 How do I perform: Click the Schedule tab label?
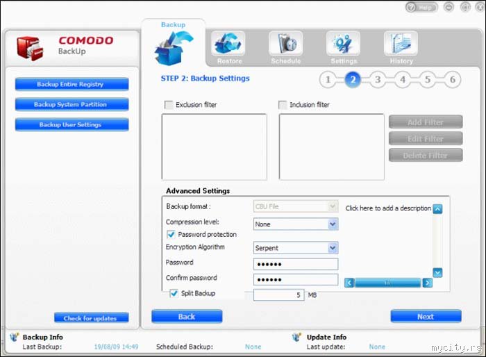(286, 61)
